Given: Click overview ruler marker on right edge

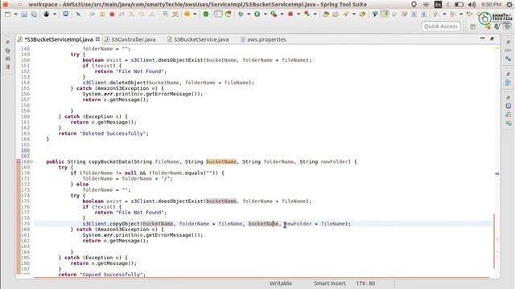Looking at the screenshot, I should pos(497,173).
